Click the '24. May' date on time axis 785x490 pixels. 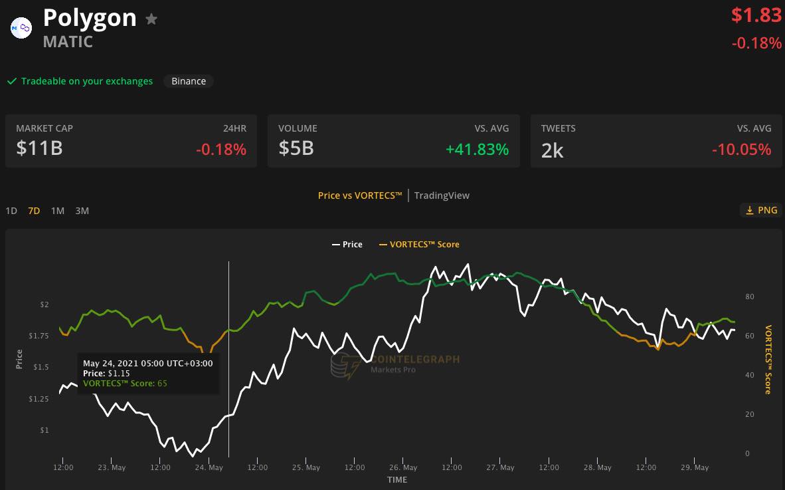pyautogui.click(x=209, y=467)
